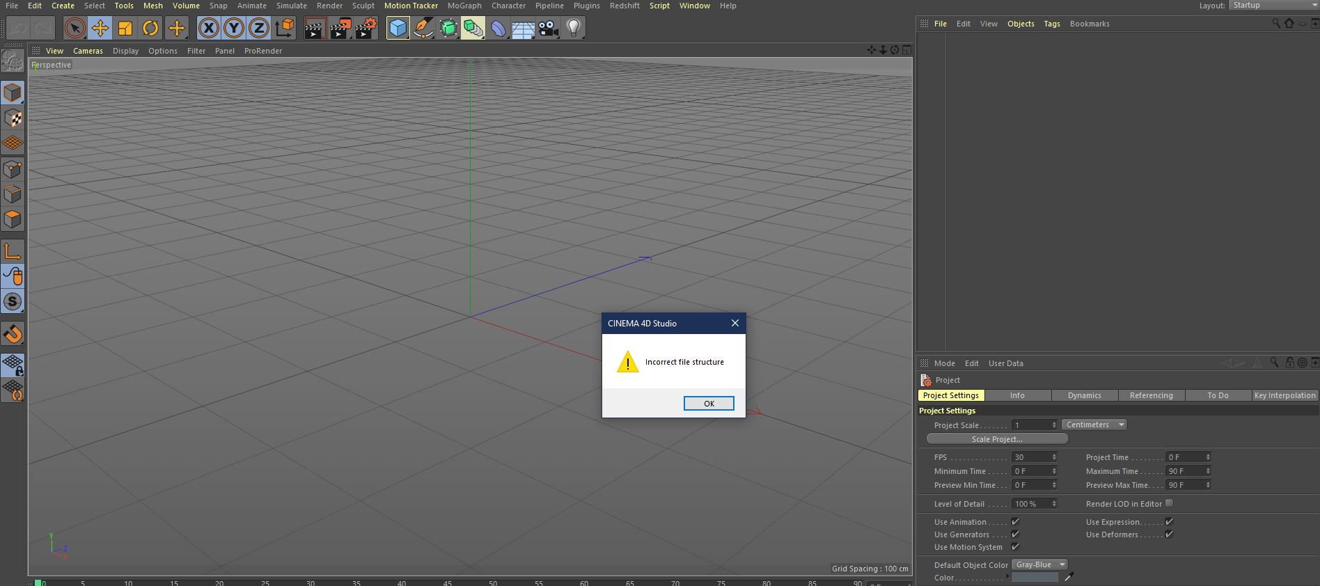
Task: Add a Light object
Action: tap(574, 28)
